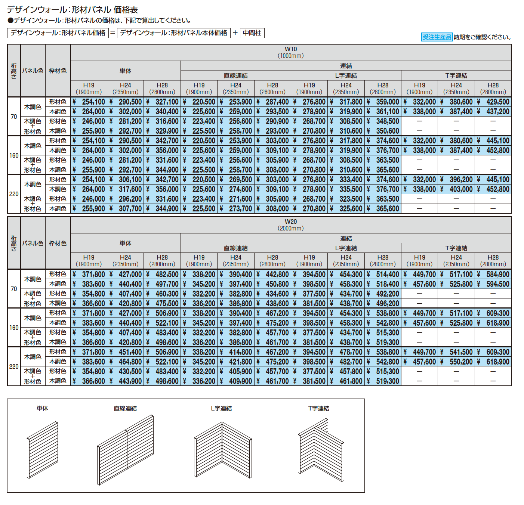The height and width of the screenshot is (505, 524).
Task: Select the ¥584,900 price cell
Action: [x=493, y=274]
